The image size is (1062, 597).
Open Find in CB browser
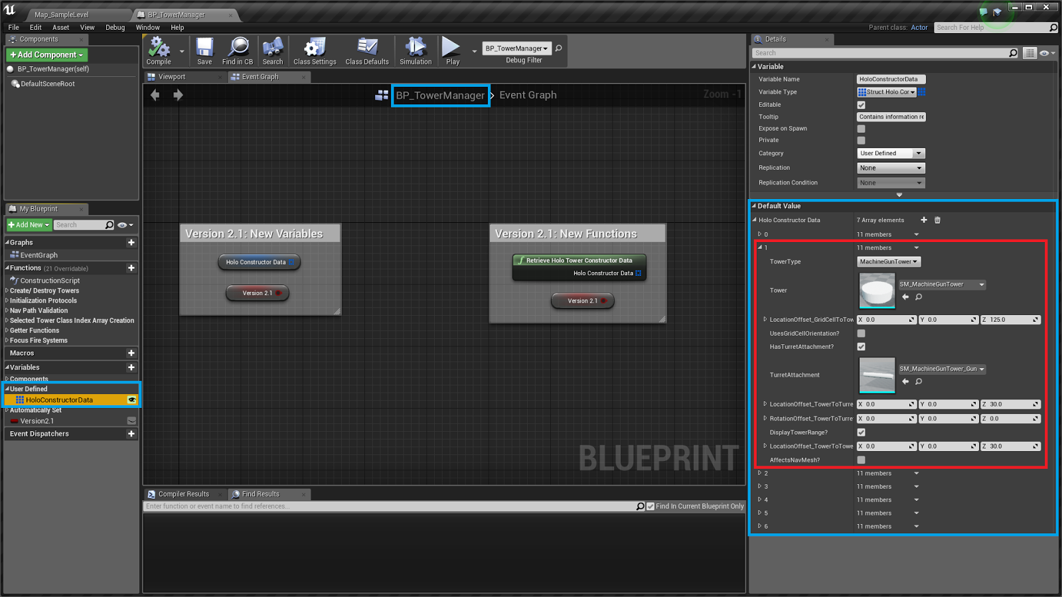click(x=237, y=50)
